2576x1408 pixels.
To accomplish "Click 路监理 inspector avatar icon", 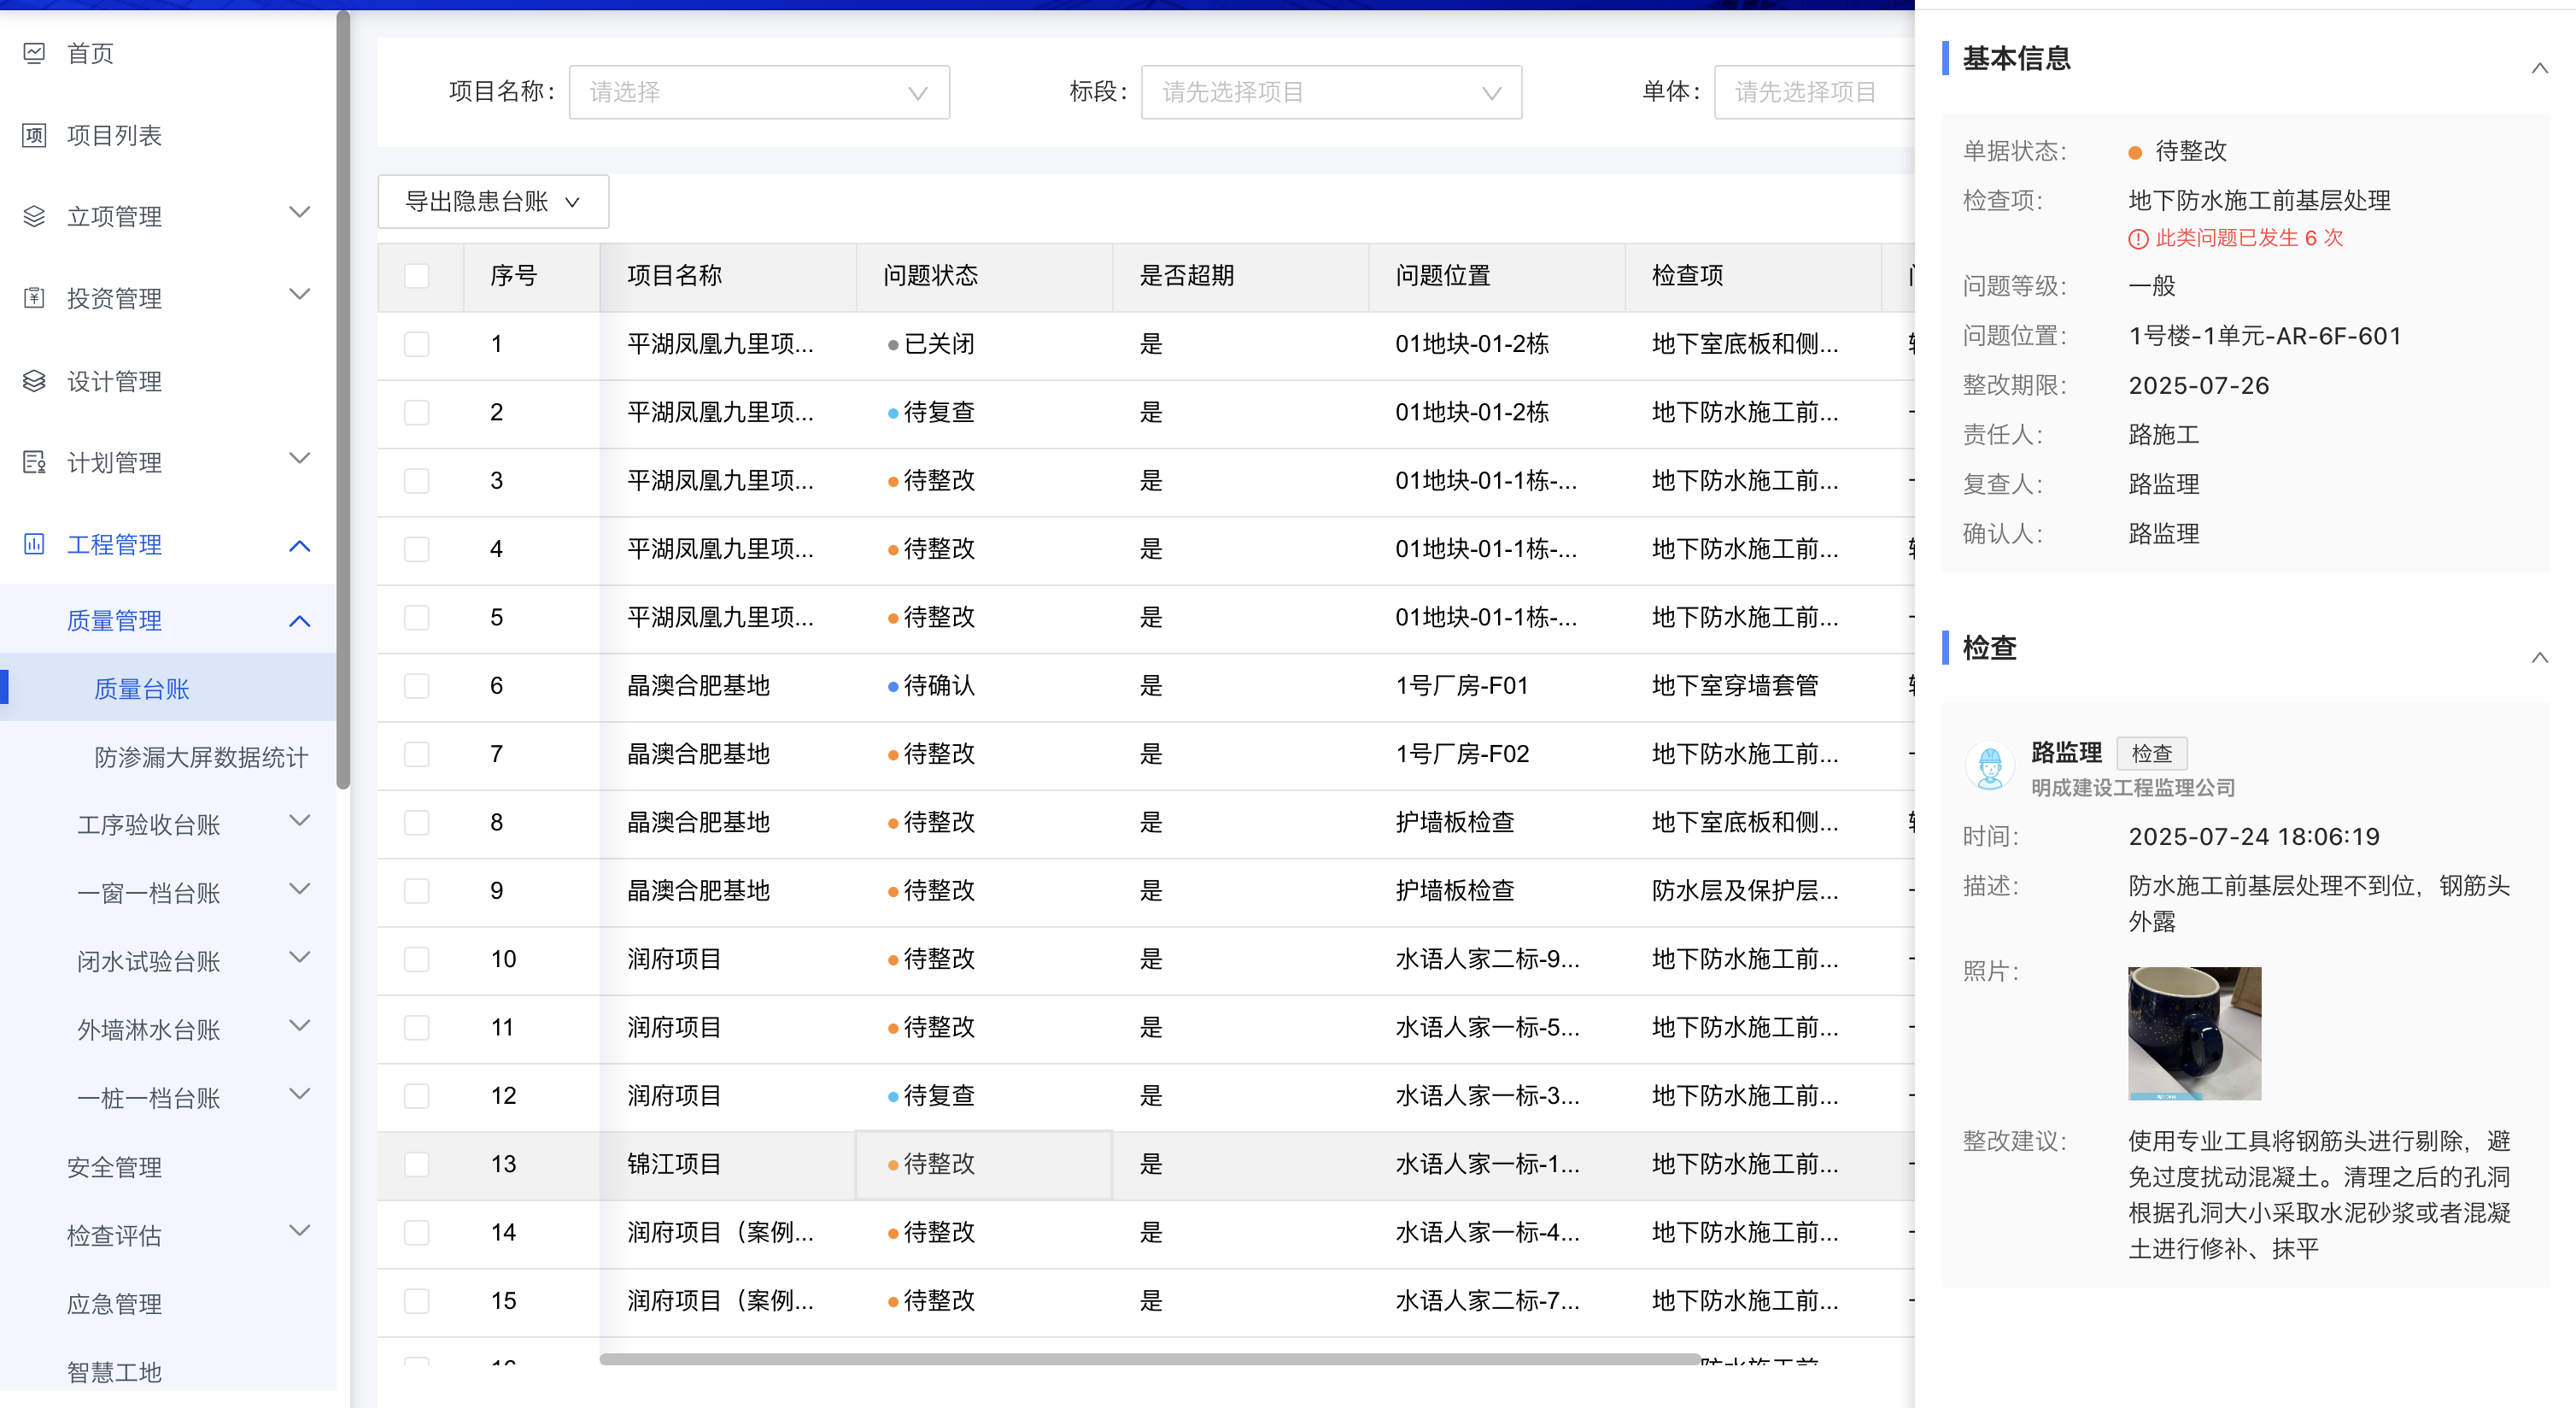I will click(x=1990, y=768).
